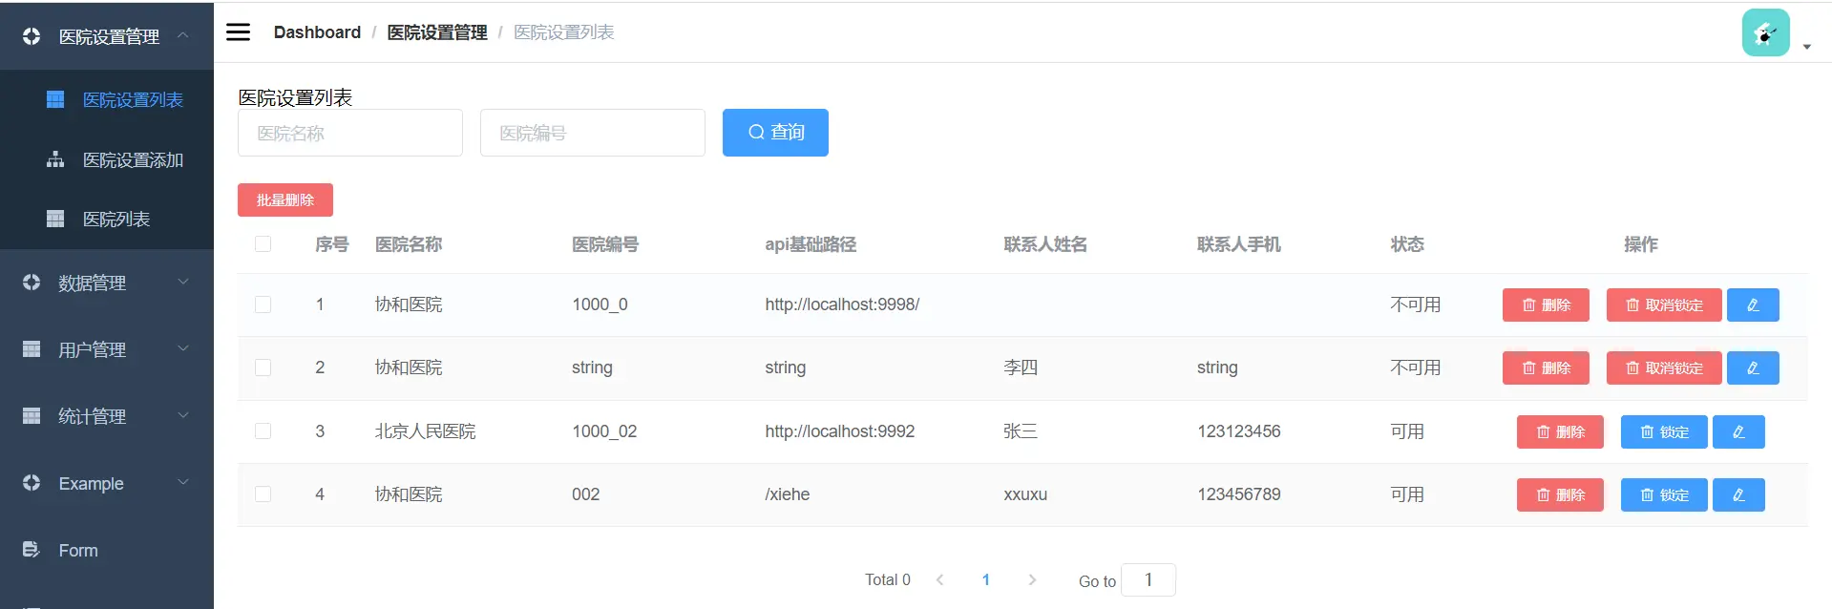The width and height of the screenshot is (1832, 609).
Task: Check the row 4 checkbox
Action: click(263, 494)
